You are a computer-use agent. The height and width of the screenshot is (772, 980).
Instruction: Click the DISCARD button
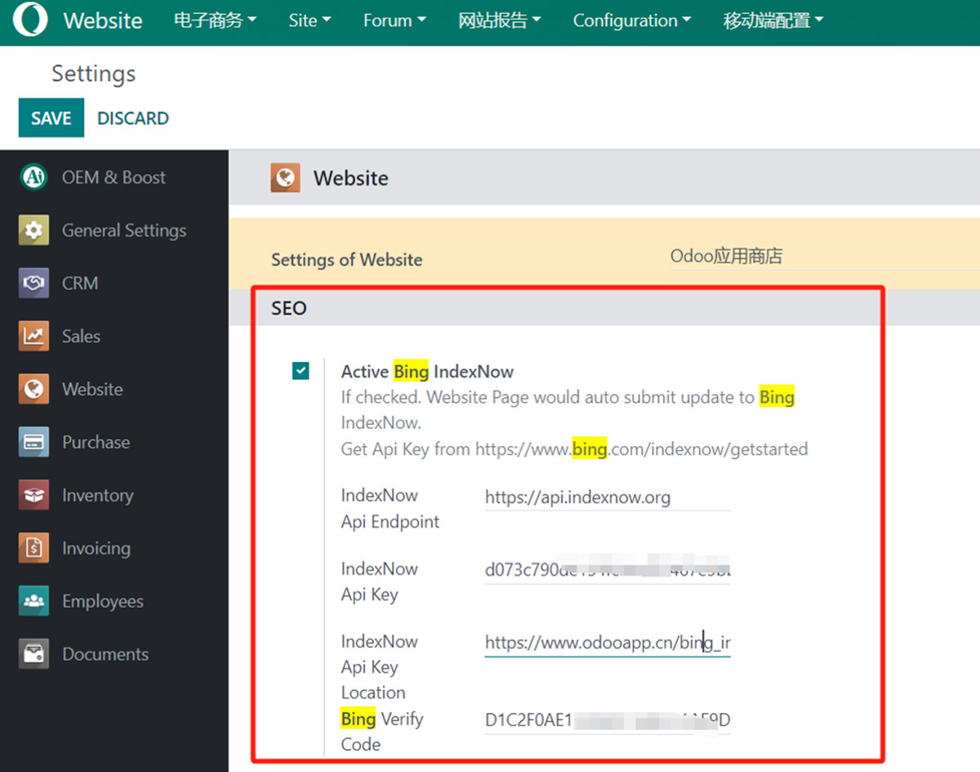[133, 118]
